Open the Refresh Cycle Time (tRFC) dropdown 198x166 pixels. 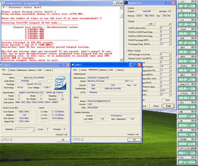(170, 59)
